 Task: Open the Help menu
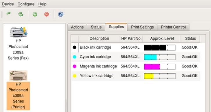point(42,4)
